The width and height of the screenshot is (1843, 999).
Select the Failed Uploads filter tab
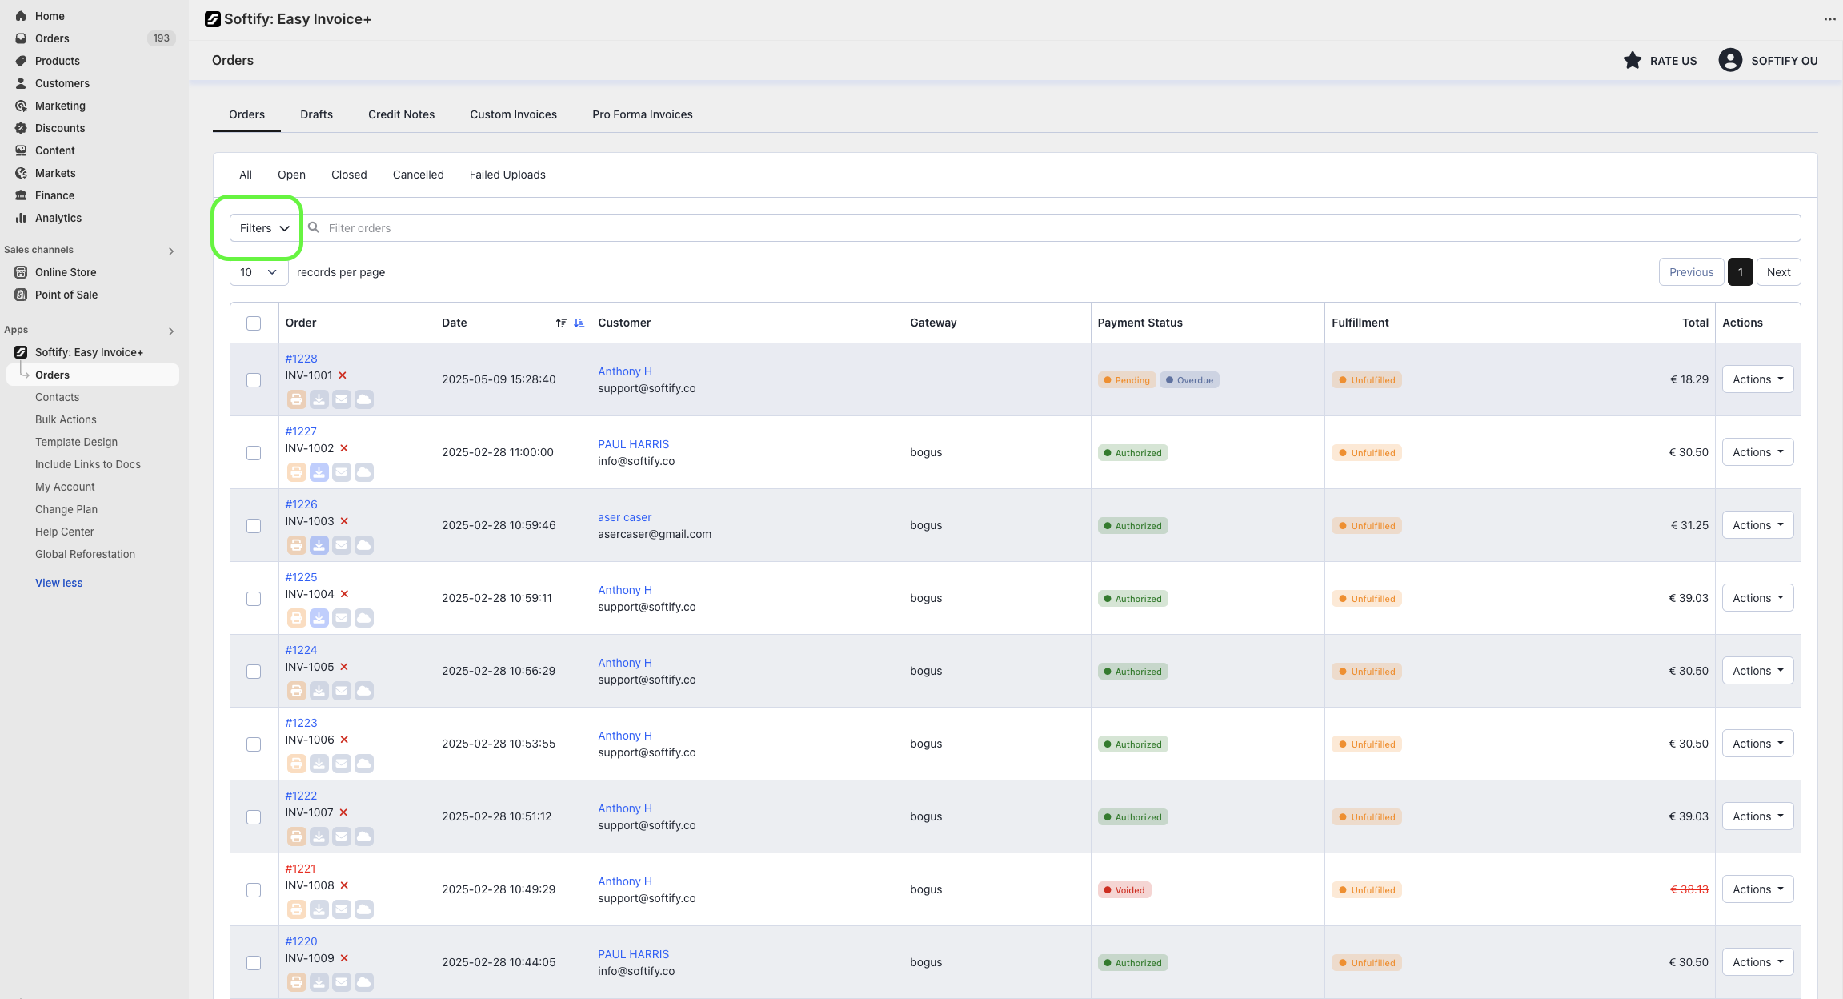(507, 175)
